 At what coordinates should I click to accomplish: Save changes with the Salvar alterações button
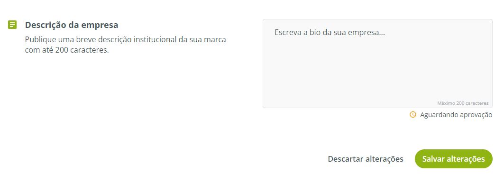click(454, 159)
